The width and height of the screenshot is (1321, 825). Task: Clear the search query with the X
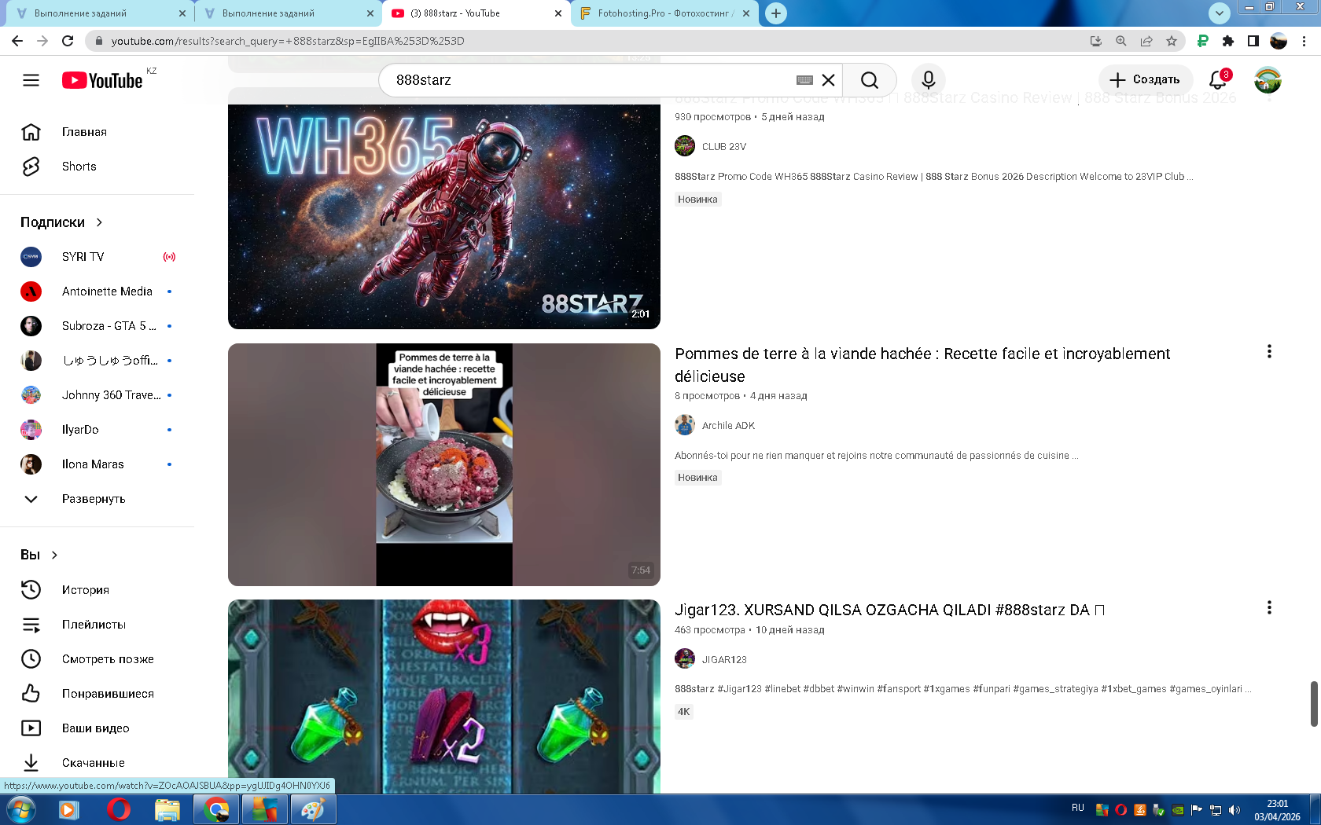click(828, 80)
